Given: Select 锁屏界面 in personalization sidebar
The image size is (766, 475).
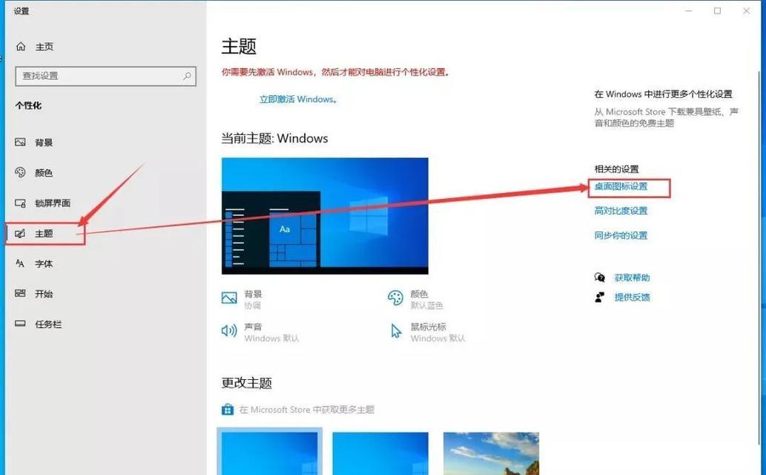Looking at the screenshot, I should (53, 203).
